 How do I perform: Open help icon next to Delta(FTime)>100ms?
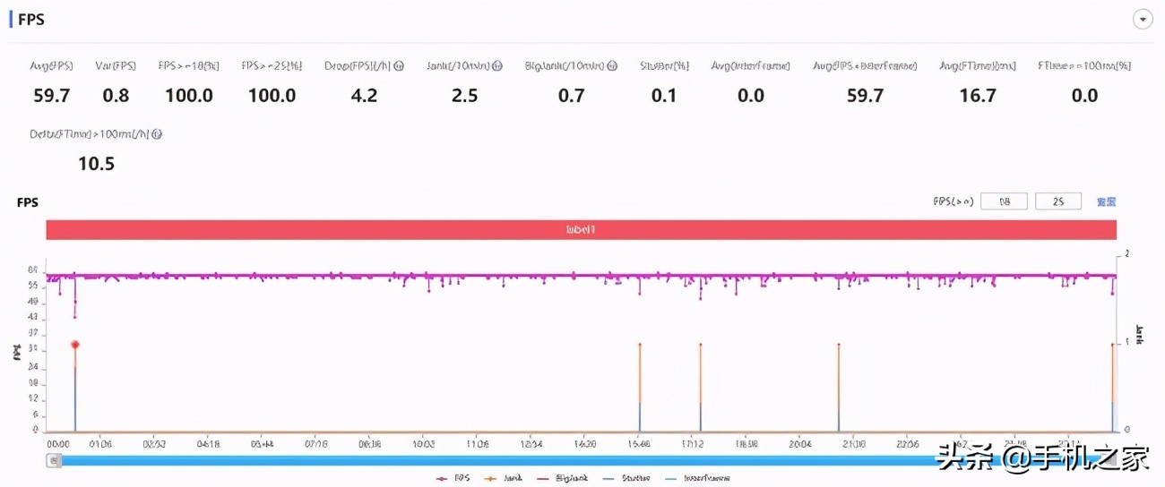pyautogui.click(x=158, y=134)
